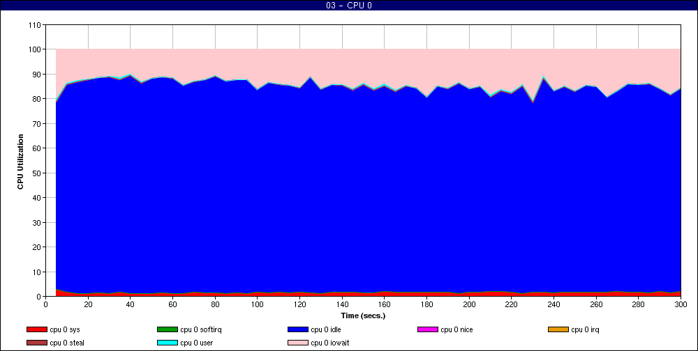Select the 'cpu 0 irq' legend label

click(x=585, y=329)
